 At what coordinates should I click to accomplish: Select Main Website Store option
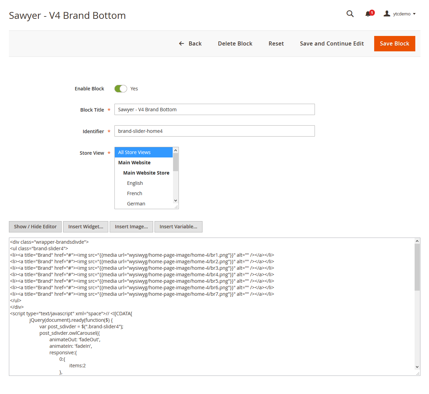pyautogui.click(x=144, y=173)
